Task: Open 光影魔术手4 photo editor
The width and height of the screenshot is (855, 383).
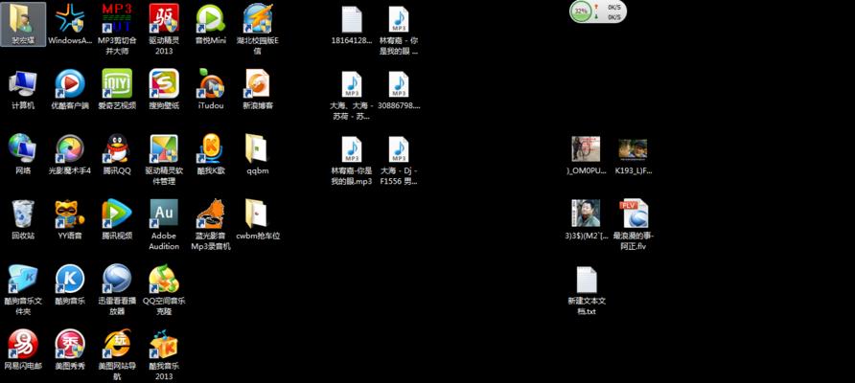Action: 70,154
